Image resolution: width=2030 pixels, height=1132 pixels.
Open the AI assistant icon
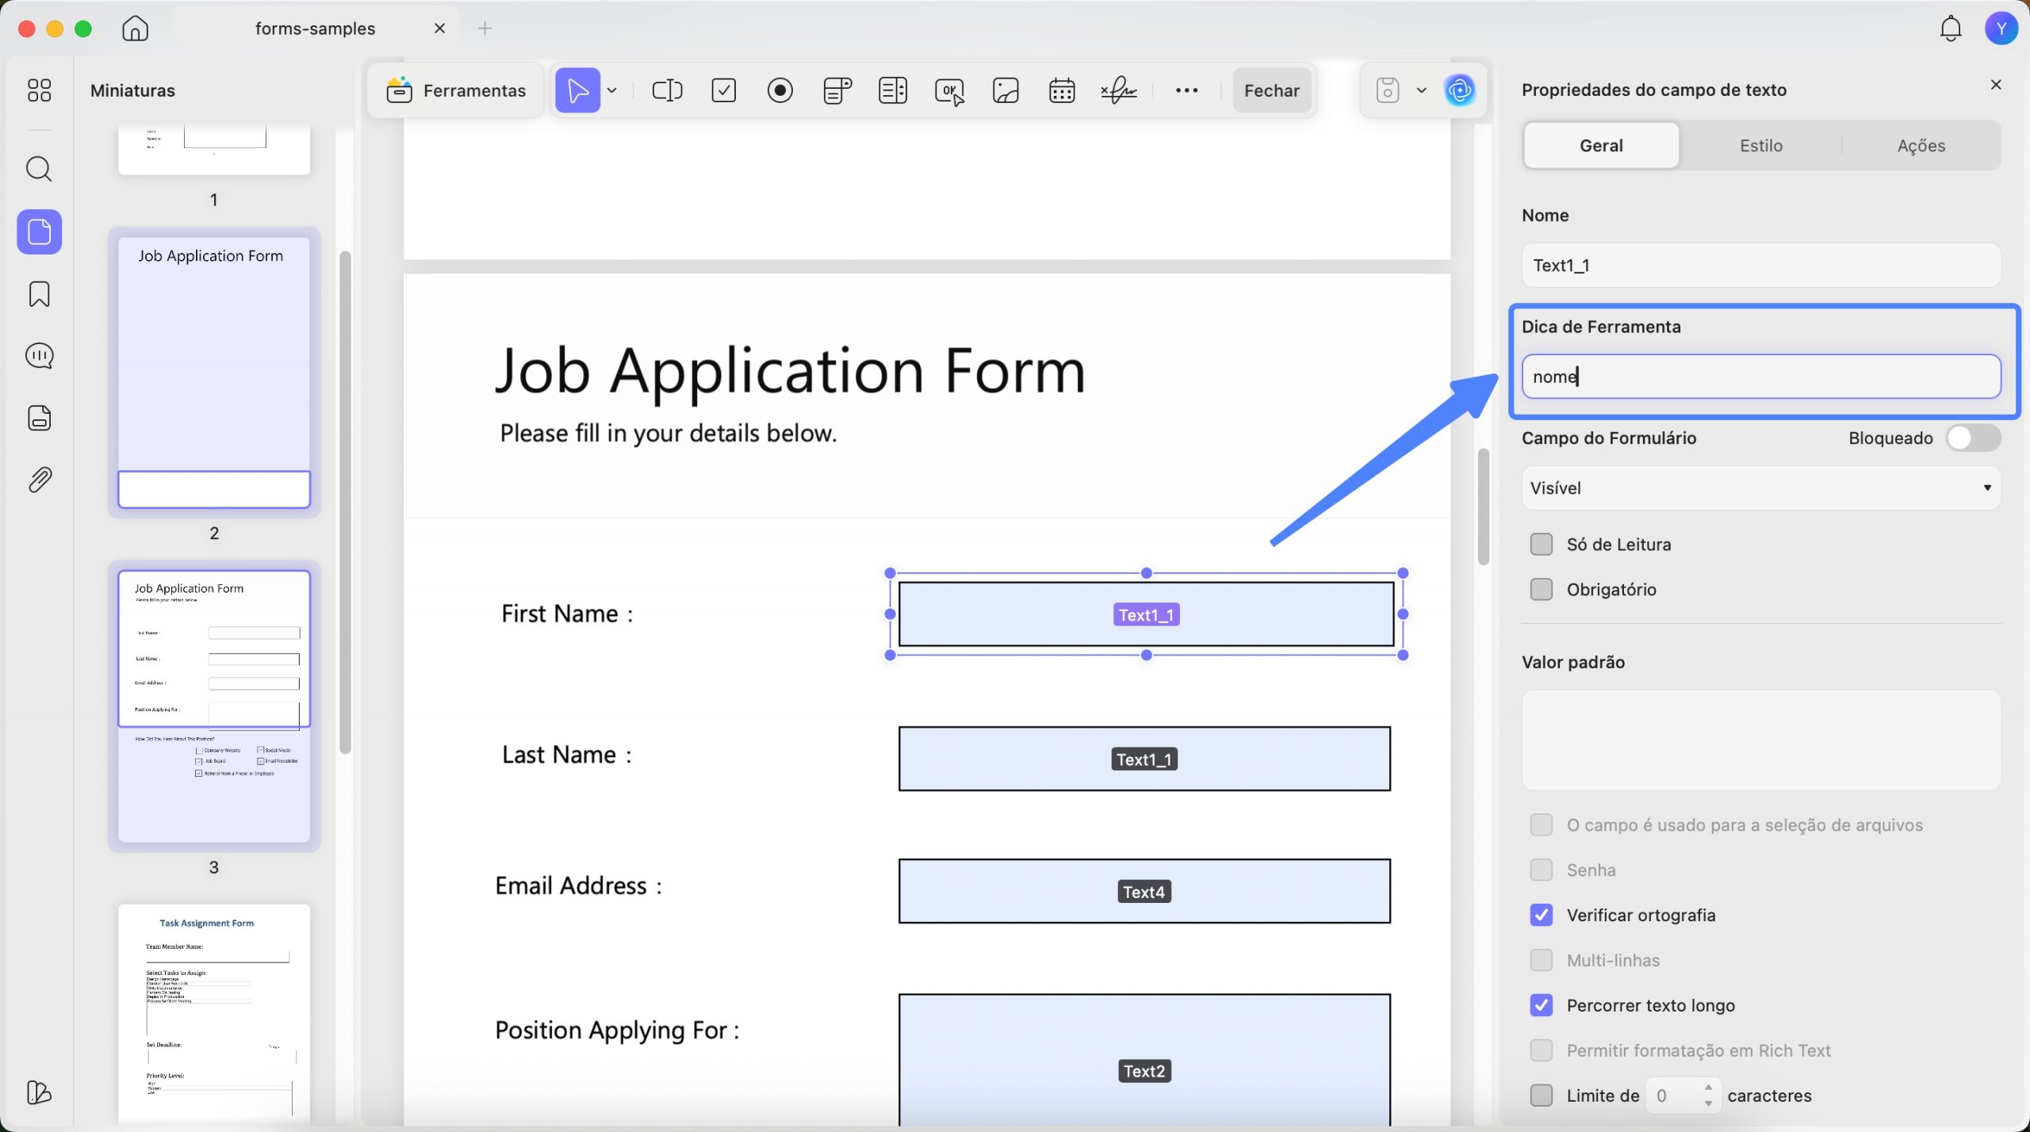coord(1460,90)
